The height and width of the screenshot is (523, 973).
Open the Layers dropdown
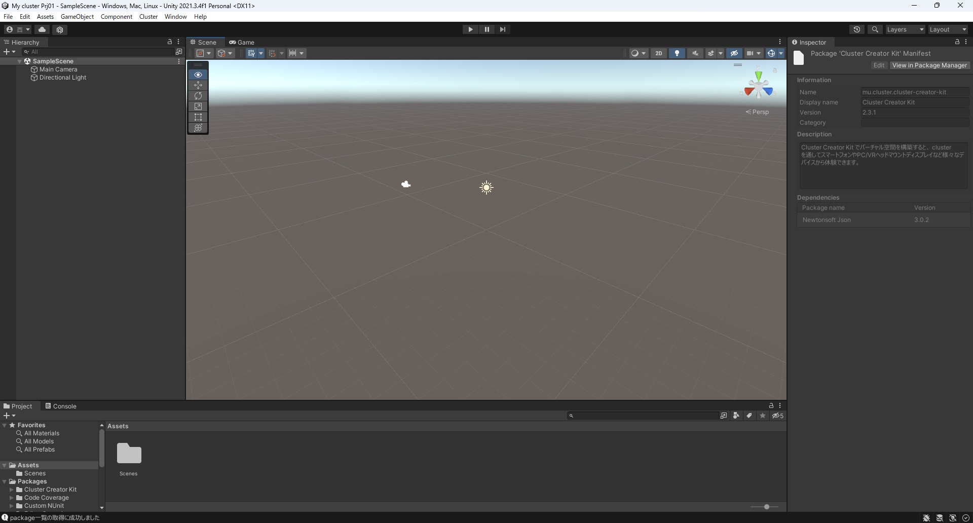[x=905, y=29]
